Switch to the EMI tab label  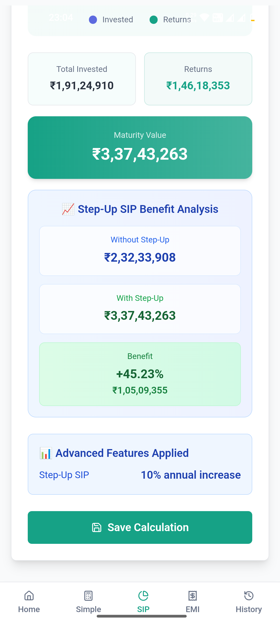(x=193, y=609)
